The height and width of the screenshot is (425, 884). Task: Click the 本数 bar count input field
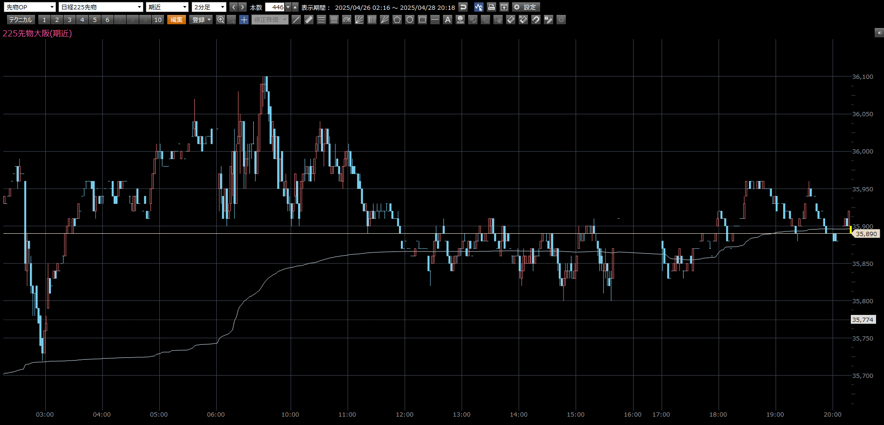275,7
